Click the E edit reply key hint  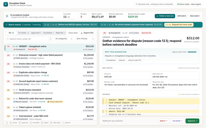pyautogui.click(x=51, y=122)
